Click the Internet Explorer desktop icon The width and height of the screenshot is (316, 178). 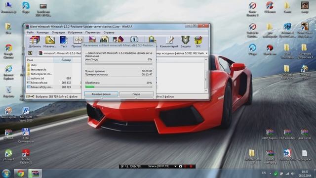click(8, 72)
